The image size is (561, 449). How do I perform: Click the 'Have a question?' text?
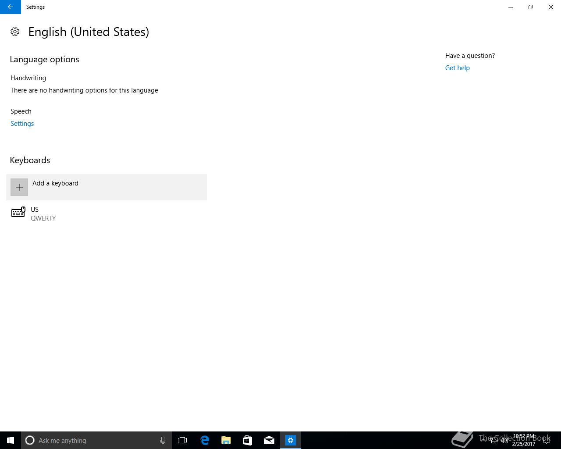pyautogui.click(x=470, y=56)
